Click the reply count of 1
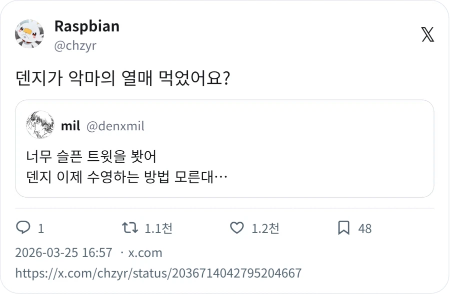The width and height of the screenshot is (450, 294). pyautogui.click(x=39, y=229)
